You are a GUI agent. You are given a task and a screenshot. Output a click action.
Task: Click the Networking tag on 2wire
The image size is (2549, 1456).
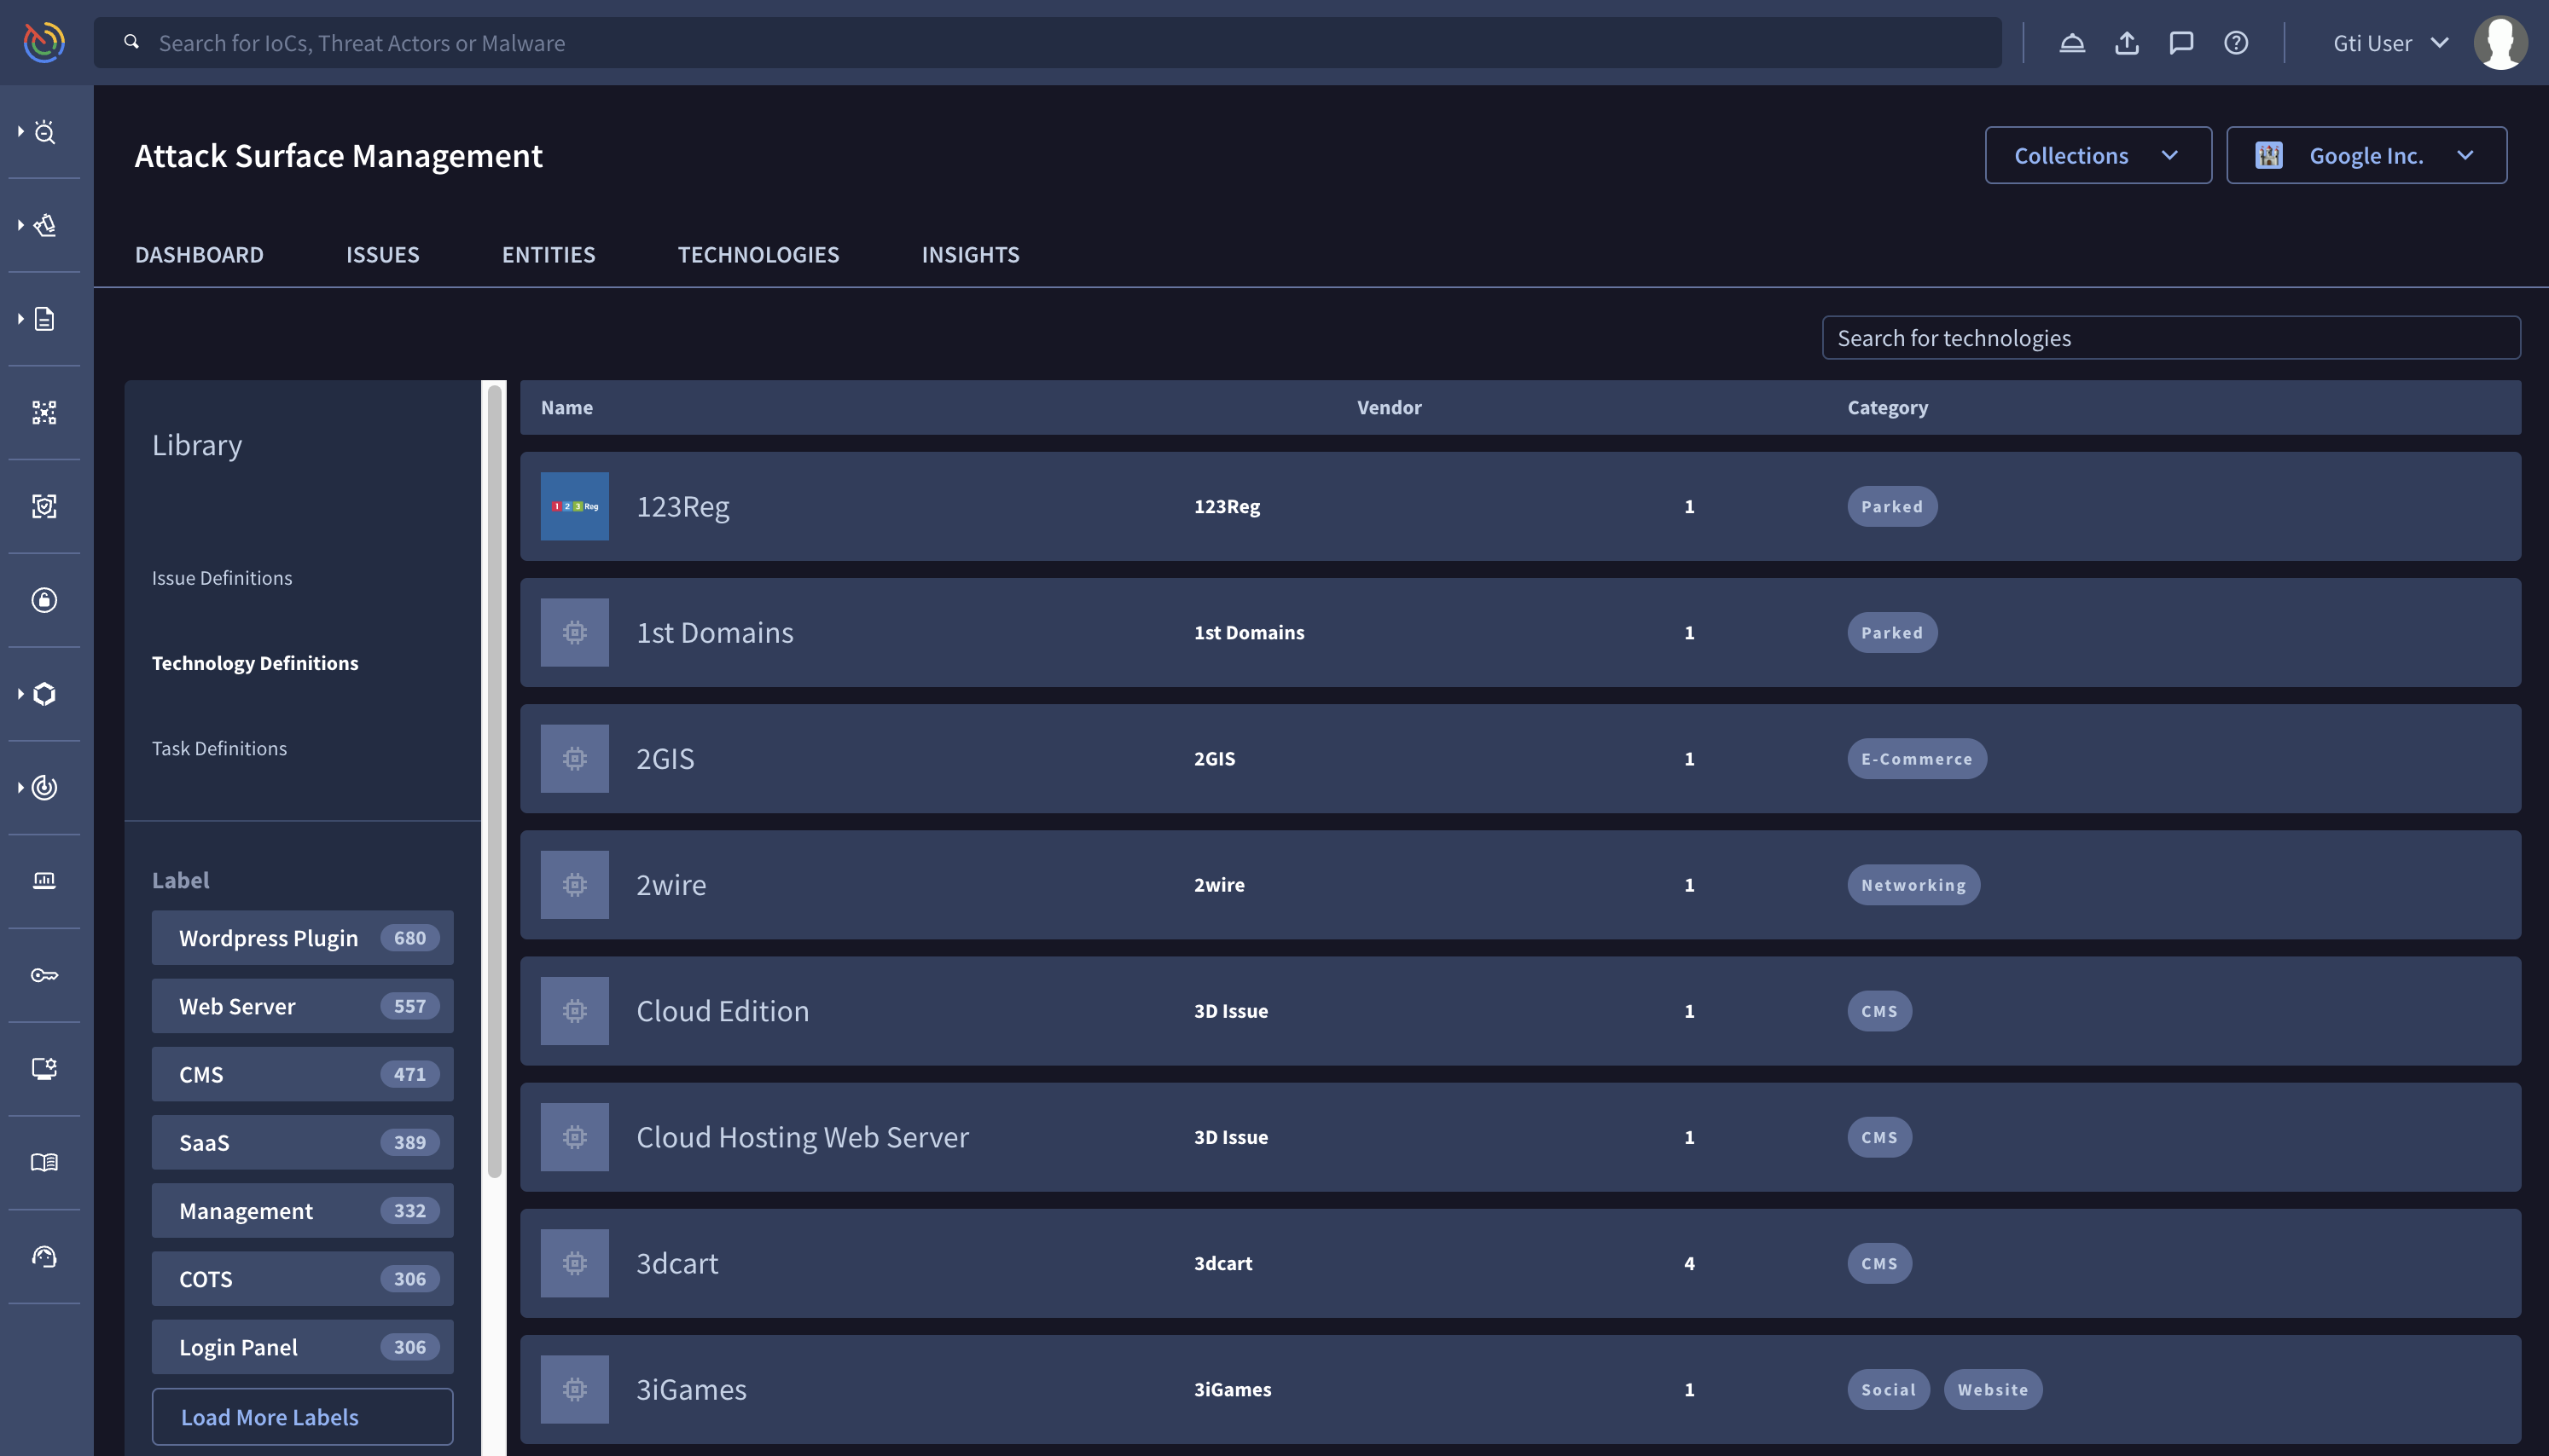(1913, 884)
